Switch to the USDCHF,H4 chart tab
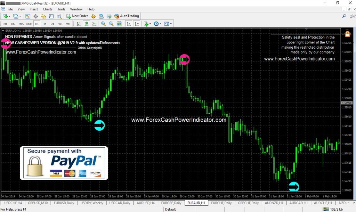The image size is (356, 212). click(x=13, y=203)
